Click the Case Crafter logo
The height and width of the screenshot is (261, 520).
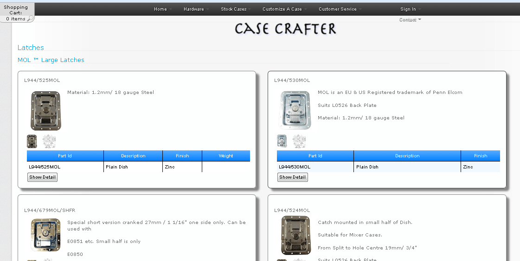[285, 29]
